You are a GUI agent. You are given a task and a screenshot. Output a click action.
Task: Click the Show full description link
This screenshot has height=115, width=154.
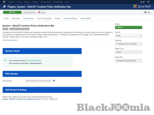tap(11, 40)
